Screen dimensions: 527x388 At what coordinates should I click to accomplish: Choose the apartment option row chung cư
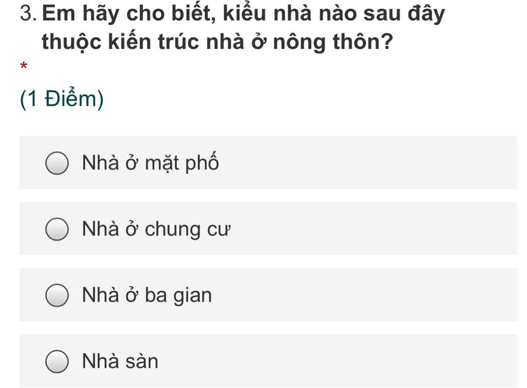pyautogui.click(x=268, y=228)
